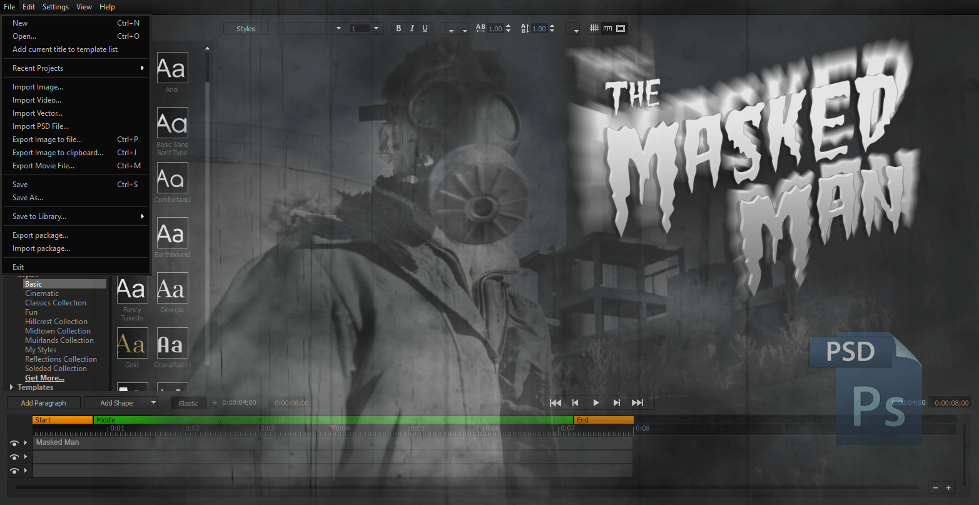Image resolution: width=979 pixels, height=505 pixels.
Task: Click the line spacing icon
Action: click(525, 28)
